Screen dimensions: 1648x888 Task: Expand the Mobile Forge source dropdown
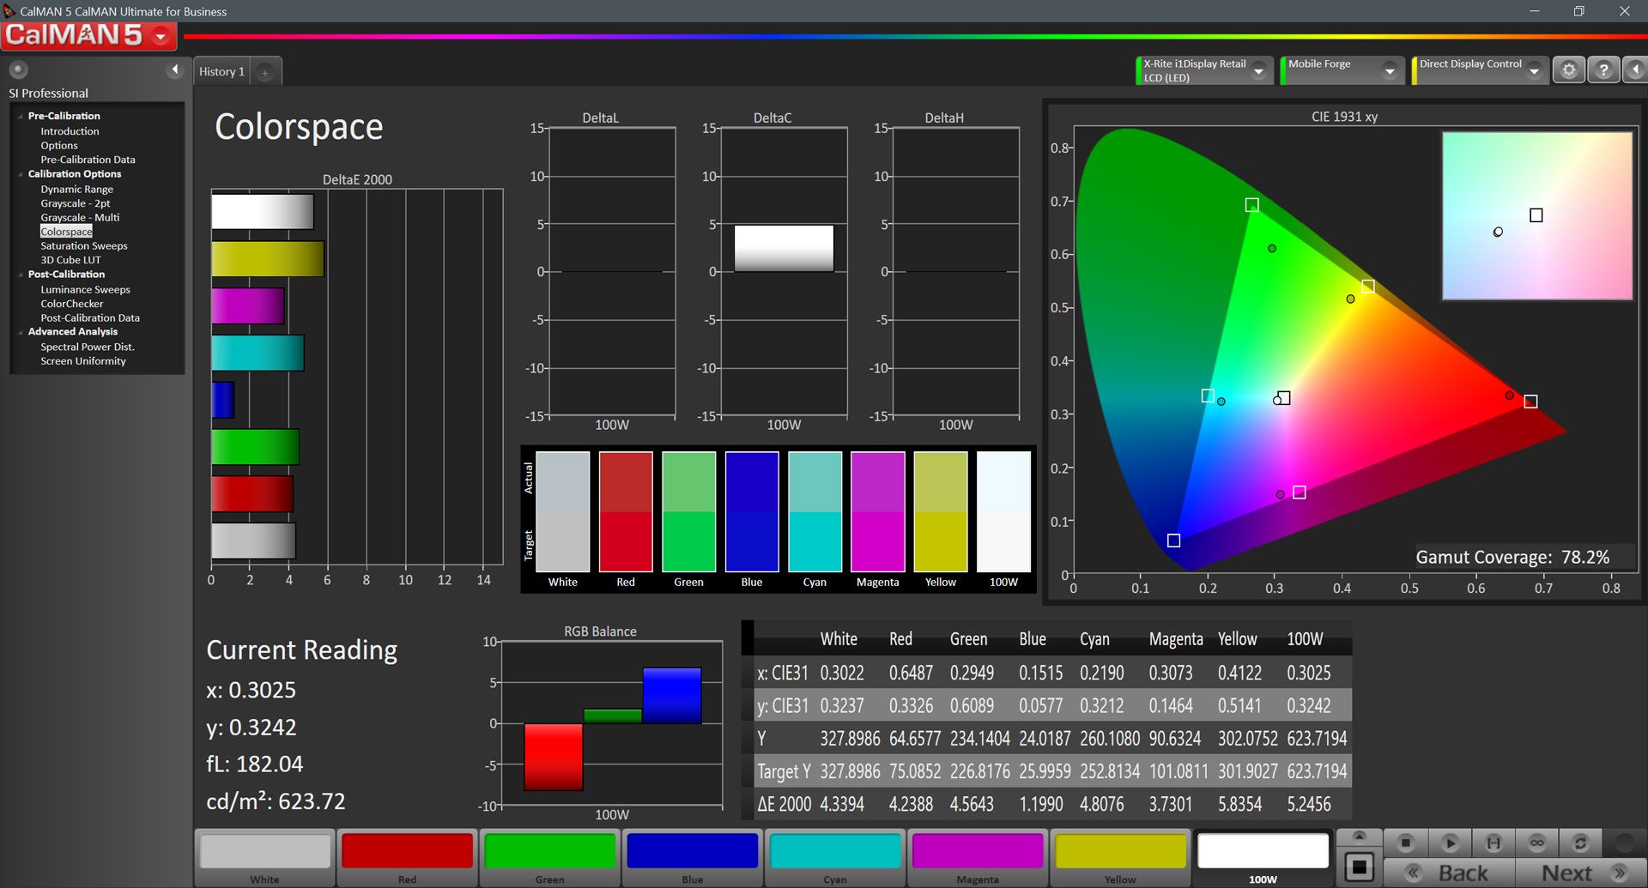[1389, 71]
